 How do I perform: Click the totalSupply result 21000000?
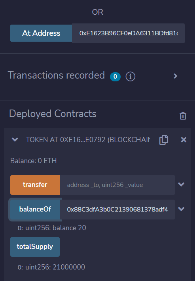51,267
